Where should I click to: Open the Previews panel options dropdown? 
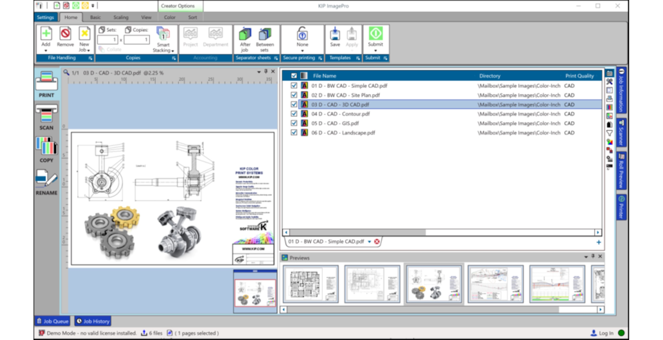tap(586, 257)
